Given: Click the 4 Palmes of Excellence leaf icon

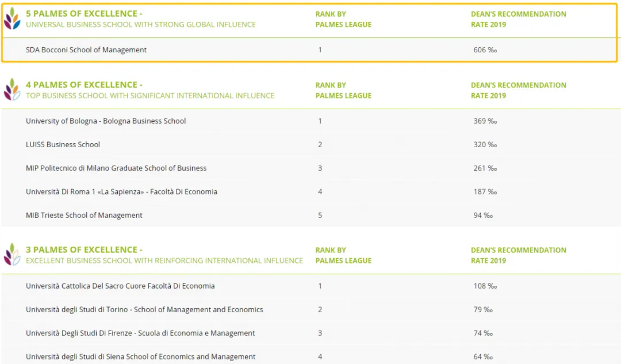Looking at the screenshot, I should (x=12, y=90).
